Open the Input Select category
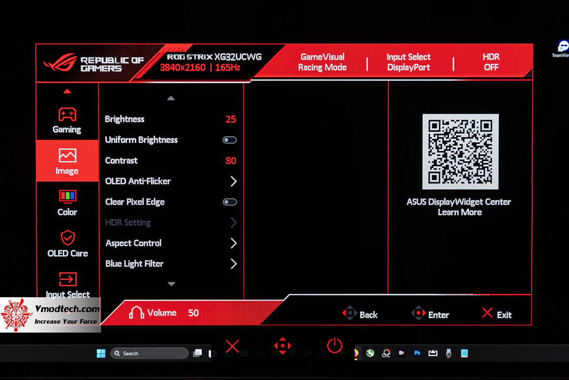 coord(67,285)
